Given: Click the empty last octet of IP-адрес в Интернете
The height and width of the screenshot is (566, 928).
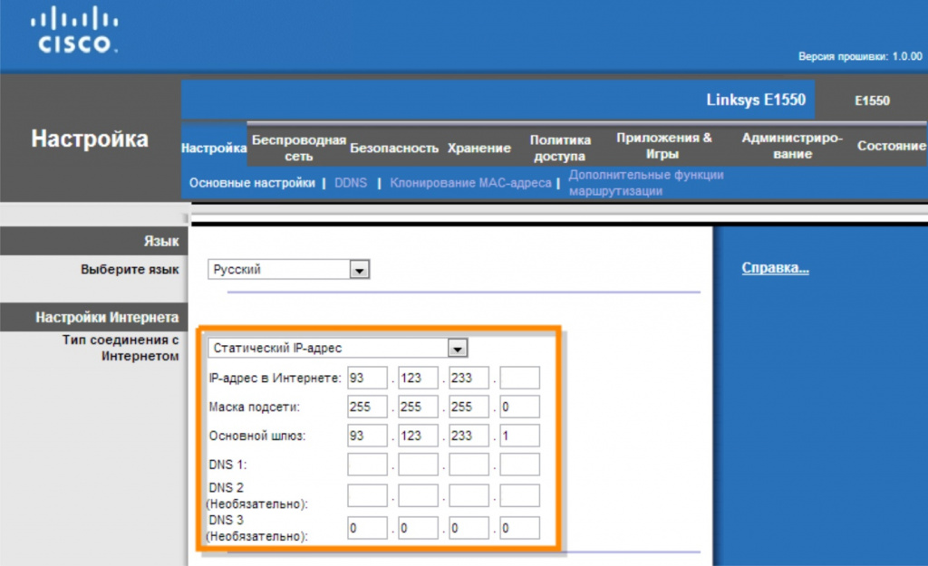Looking at the screenshot, I should tap(519, 378).
